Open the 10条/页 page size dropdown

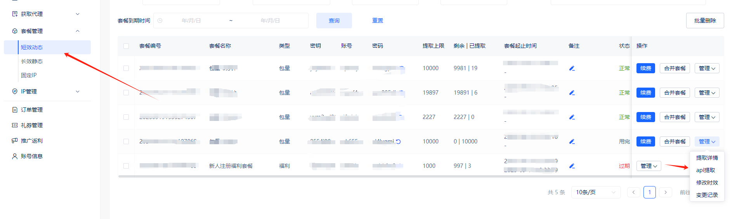point(596,192)
